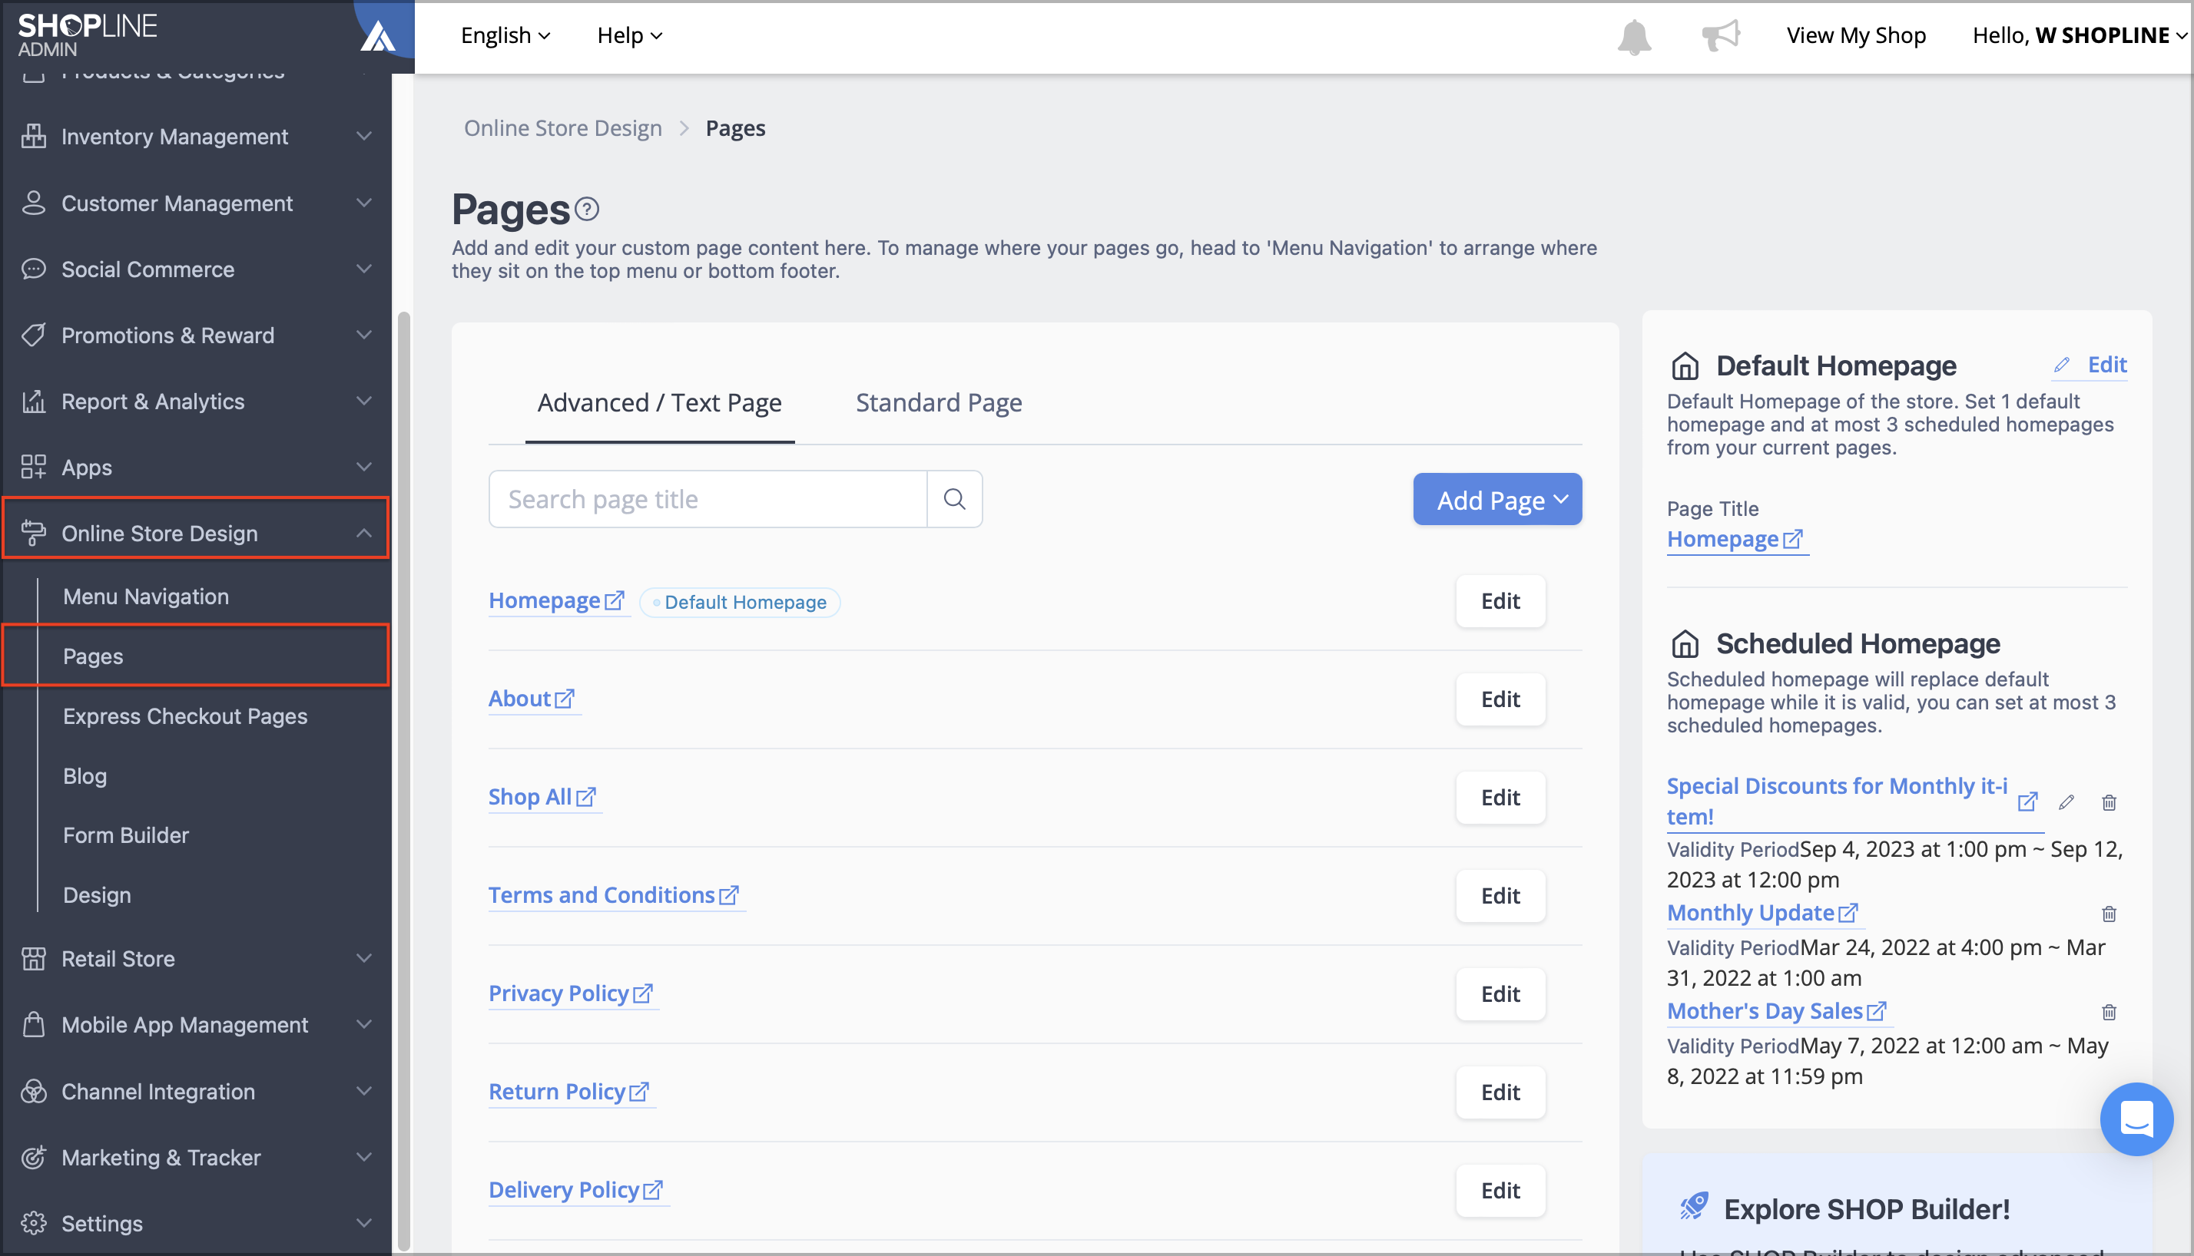Open Blog in sidebar

[85, 775]
